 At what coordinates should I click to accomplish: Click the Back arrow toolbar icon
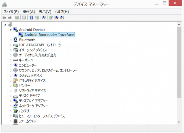point(4,18)
